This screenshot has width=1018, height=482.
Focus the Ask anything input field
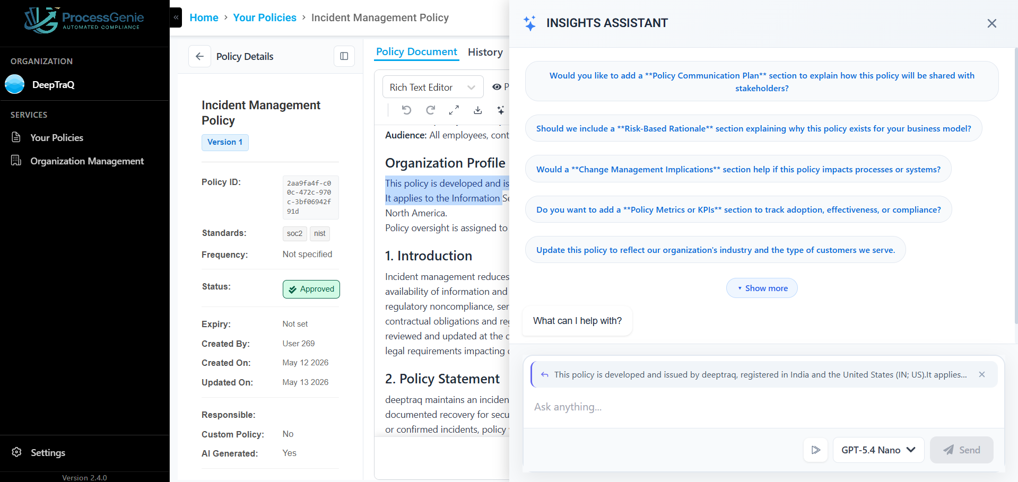(x=764, y=407)
